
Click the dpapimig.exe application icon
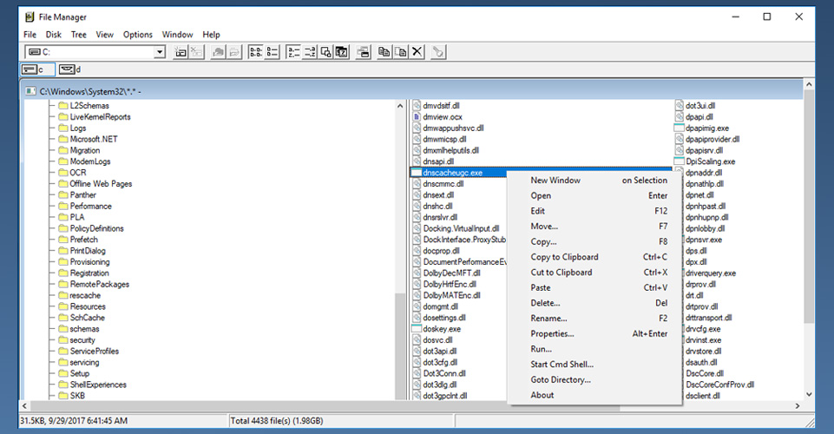coord(679,128)
